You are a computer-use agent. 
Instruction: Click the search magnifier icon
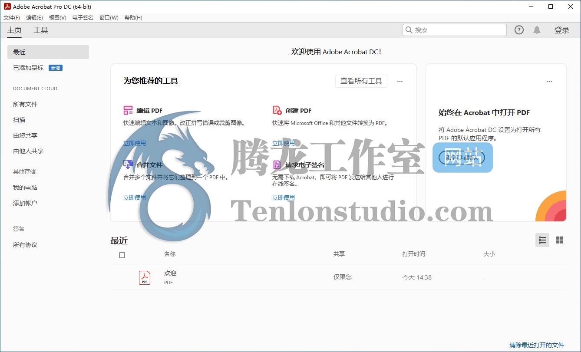[409, 30]
